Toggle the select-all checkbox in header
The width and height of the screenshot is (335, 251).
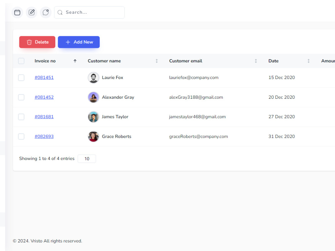pyautogui.click(x=21, y=61)
